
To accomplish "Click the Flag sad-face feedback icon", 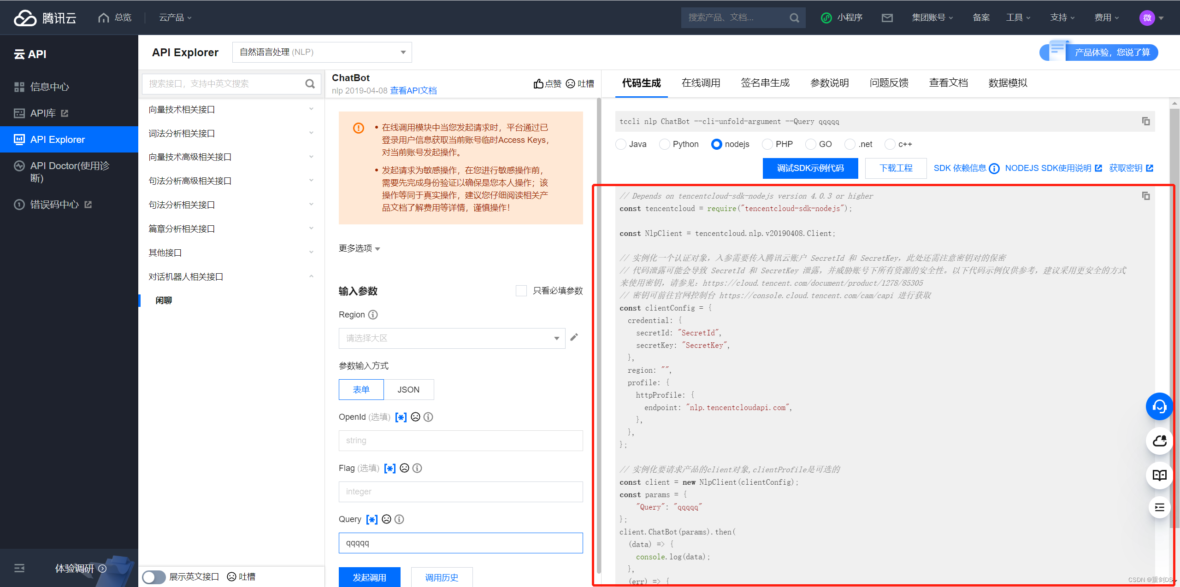I will click(x=404, y=468).
